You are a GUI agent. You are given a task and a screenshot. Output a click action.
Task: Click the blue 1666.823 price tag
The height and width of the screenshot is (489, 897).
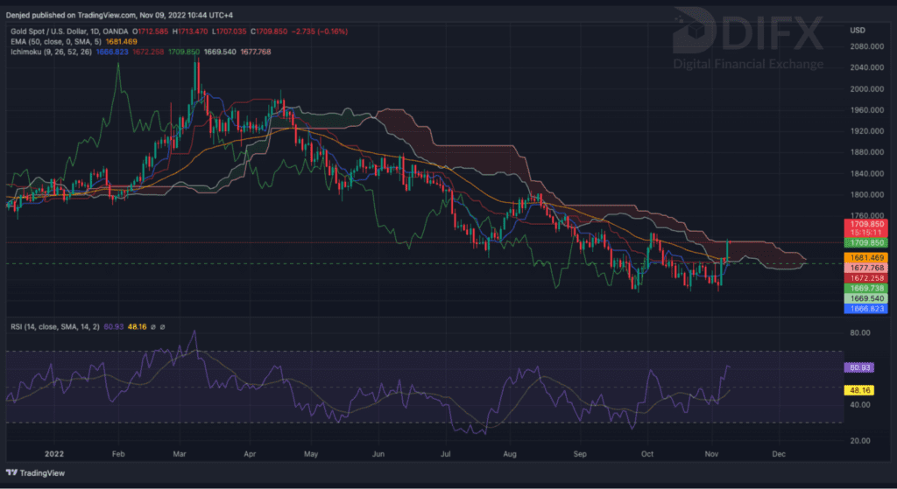pos(864,308)
